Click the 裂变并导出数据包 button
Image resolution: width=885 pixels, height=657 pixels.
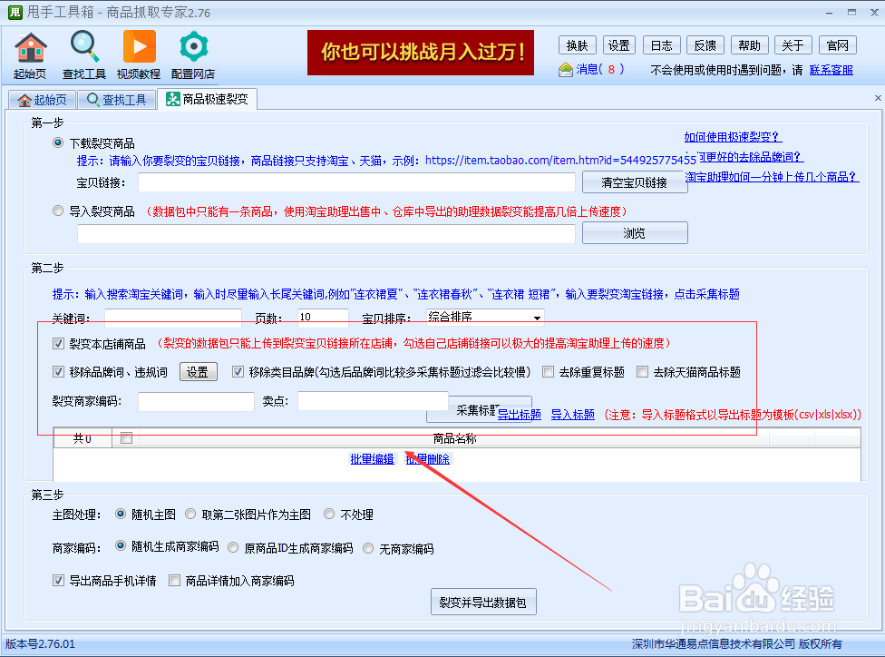pyautogui.click(x=483, y=603)
